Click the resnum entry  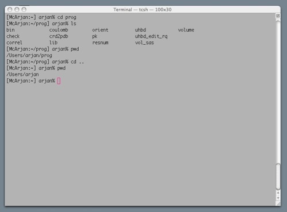[x=100, y=43]
